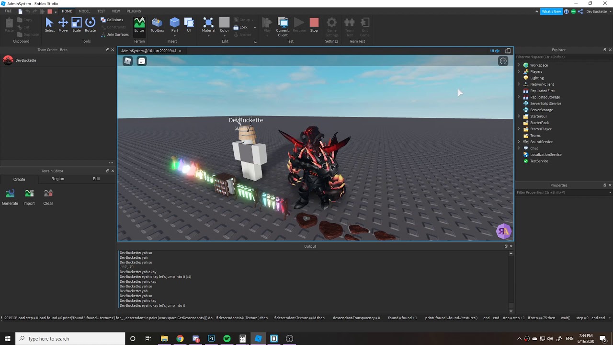Viewport: 613px width, 345px height.
Task: Open File Explorer from the taskbar
Action: pos(164,339)
